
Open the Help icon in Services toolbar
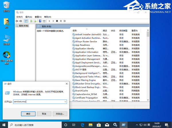[x=40, y=21]
